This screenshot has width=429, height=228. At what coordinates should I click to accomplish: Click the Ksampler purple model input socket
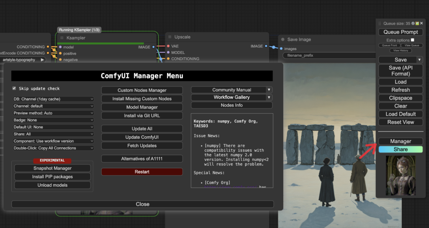coord(60,47)
